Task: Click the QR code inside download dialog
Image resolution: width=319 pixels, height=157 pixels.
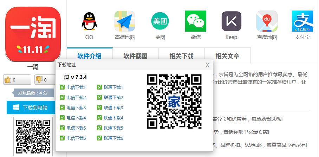Action: 174,102
